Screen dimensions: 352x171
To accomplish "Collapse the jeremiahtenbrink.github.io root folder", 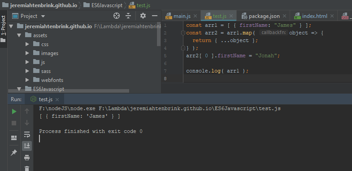I will (x=11, y=26).
